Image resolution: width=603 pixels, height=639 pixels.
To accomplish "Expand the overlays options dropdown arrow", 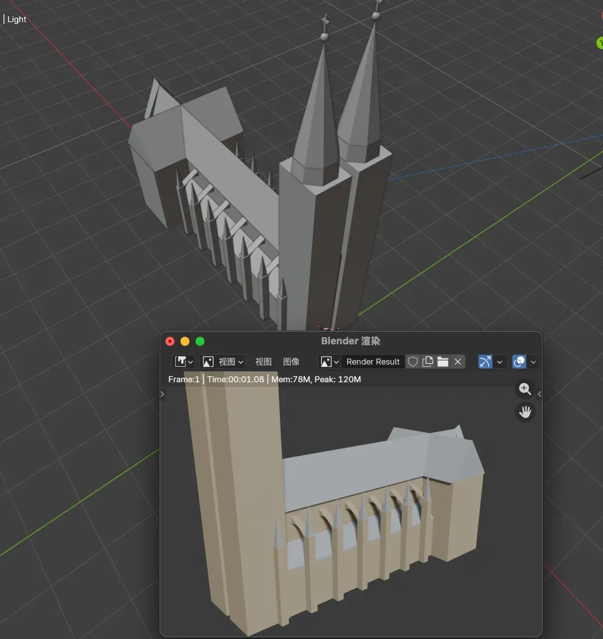I will 533,362.
